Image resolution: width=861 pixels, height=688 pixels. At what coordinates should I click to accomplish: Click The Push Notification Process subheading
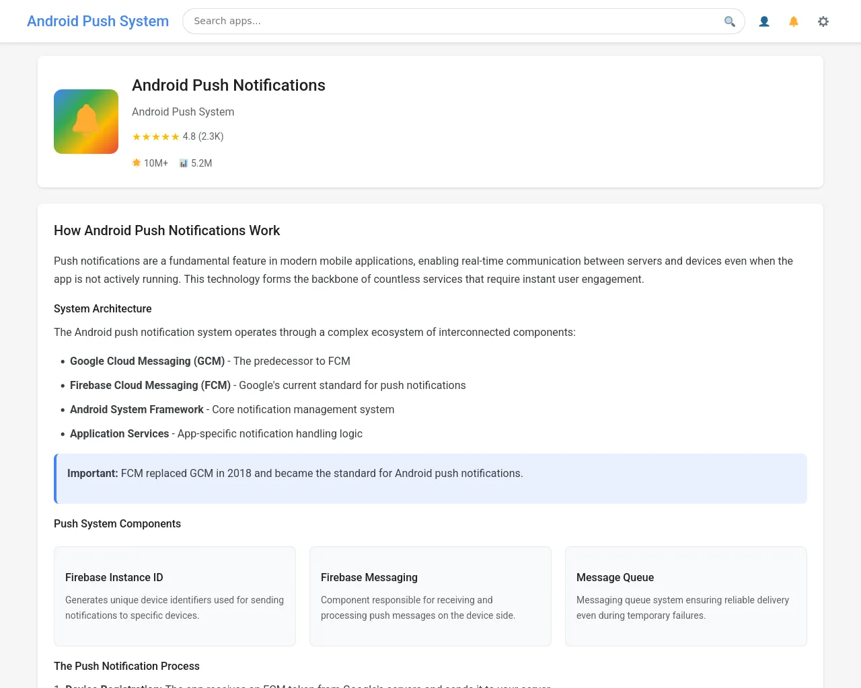tap(126, 666)
